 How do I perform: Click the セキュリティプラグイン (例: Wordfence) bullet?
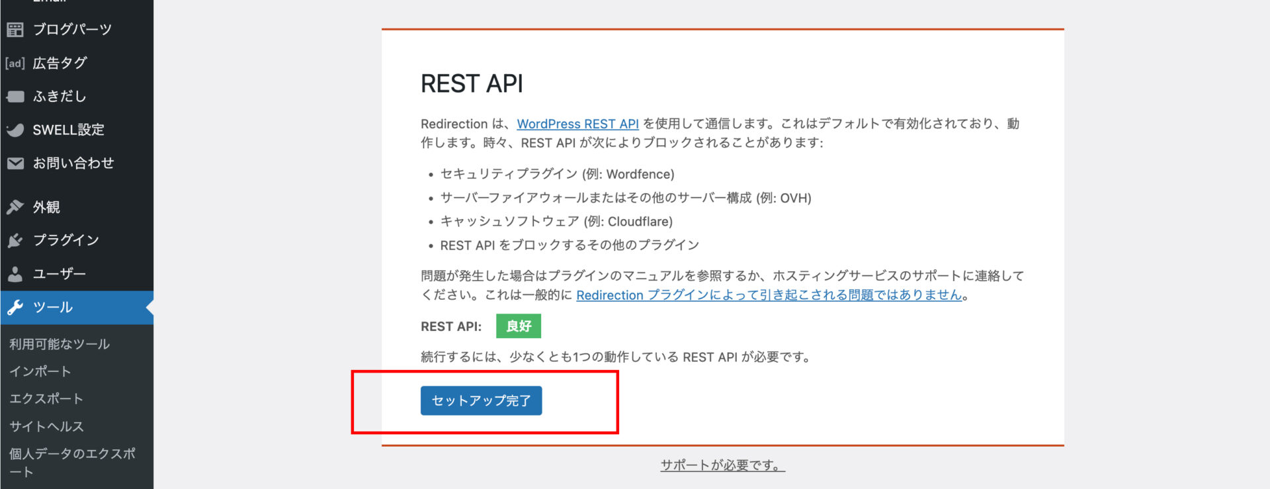[557, 174]
